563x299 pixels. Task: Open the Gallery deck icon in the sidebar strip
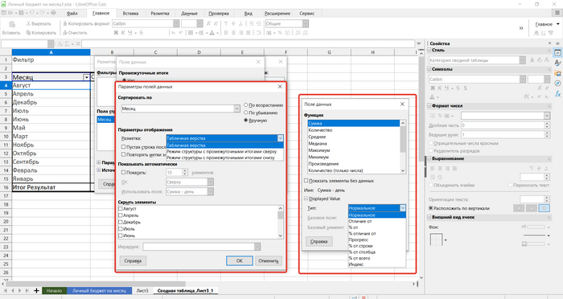(557, 73)
